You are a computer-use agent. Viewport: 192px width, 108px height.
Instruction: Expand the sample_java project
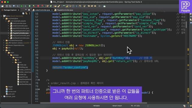[x=1, y=96]
